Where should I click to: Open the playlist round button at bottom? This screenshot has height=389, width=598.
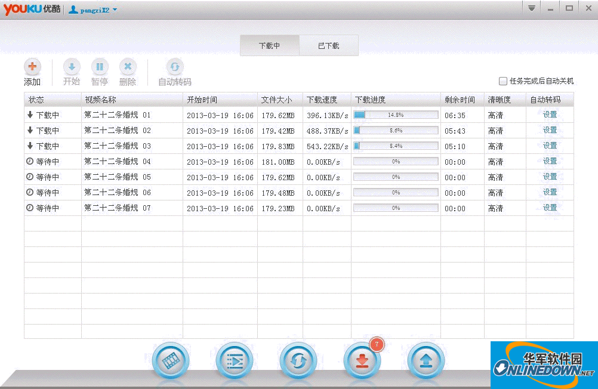click(x=235, y=360)
